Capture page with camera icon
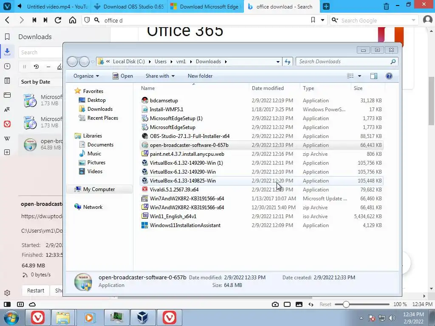 [x=275, y=304]
